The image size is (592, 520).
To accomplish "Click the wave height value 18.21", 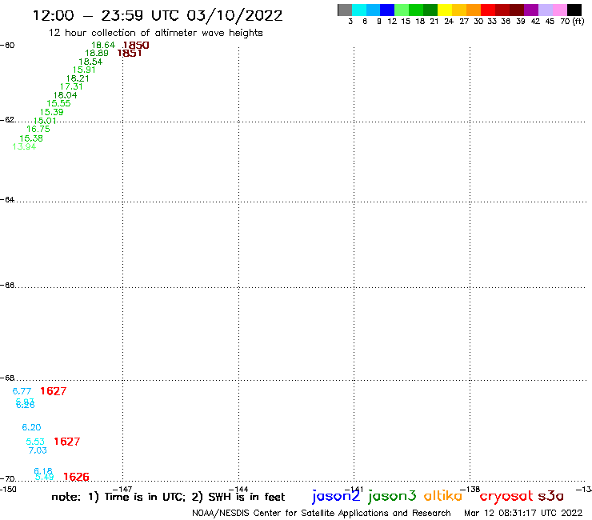I will [78, 78].
